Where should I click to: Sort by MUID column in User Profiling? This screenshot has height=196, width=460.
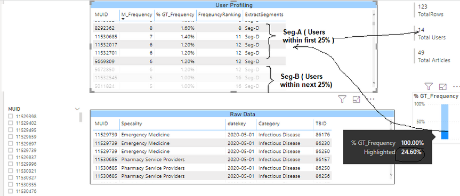(101, 14)
